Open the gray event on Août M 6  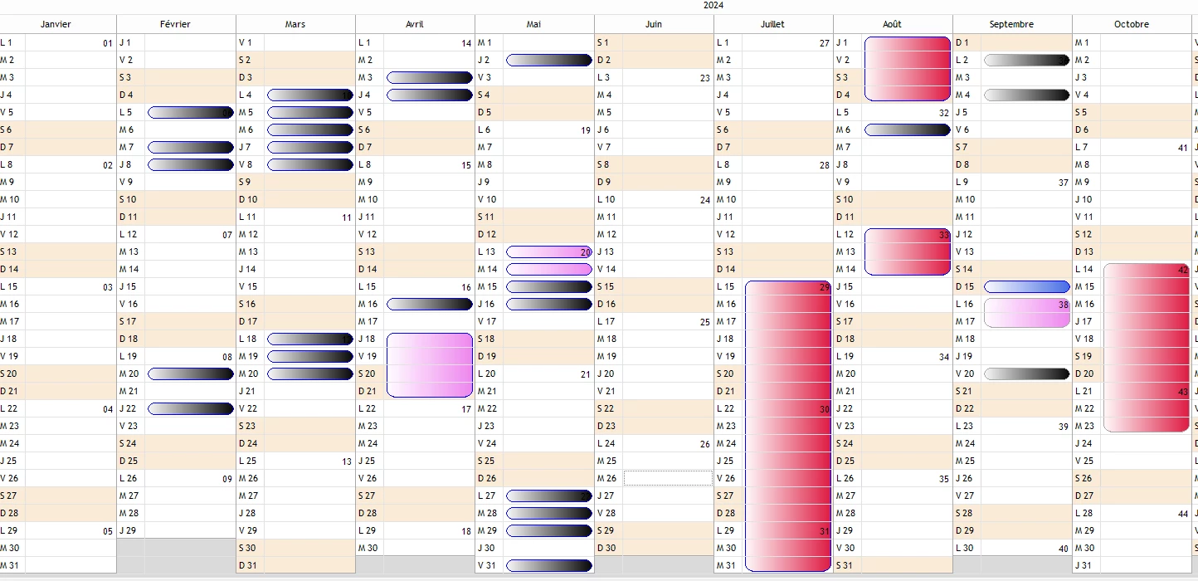click(908, 129)
